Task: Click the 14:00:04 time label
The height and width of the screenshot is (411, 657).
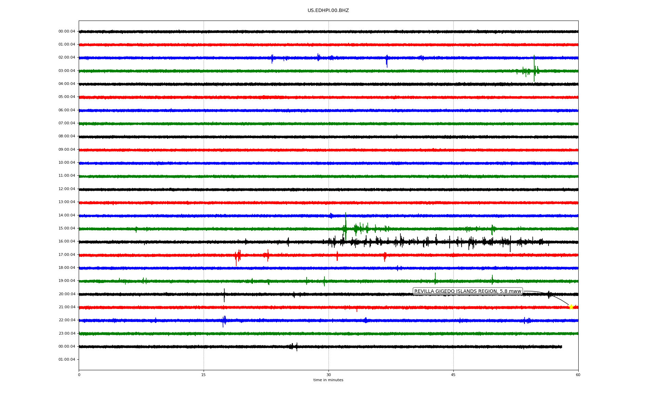Action: coord(67,215)
